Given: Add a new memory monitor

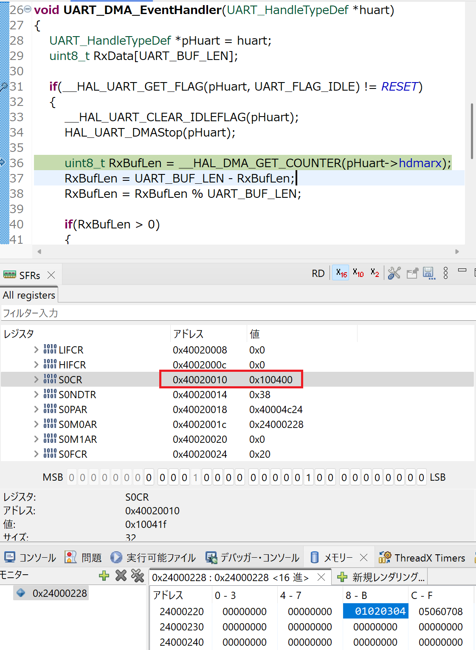Looking at the screenshot, I should pyautogui.click(x=104, y=576).
